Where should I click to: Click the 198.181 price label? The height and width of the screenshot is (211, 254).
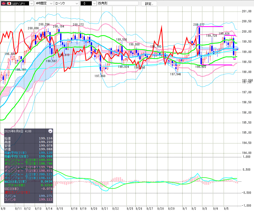pyautogui.click(x=21, y=69)
